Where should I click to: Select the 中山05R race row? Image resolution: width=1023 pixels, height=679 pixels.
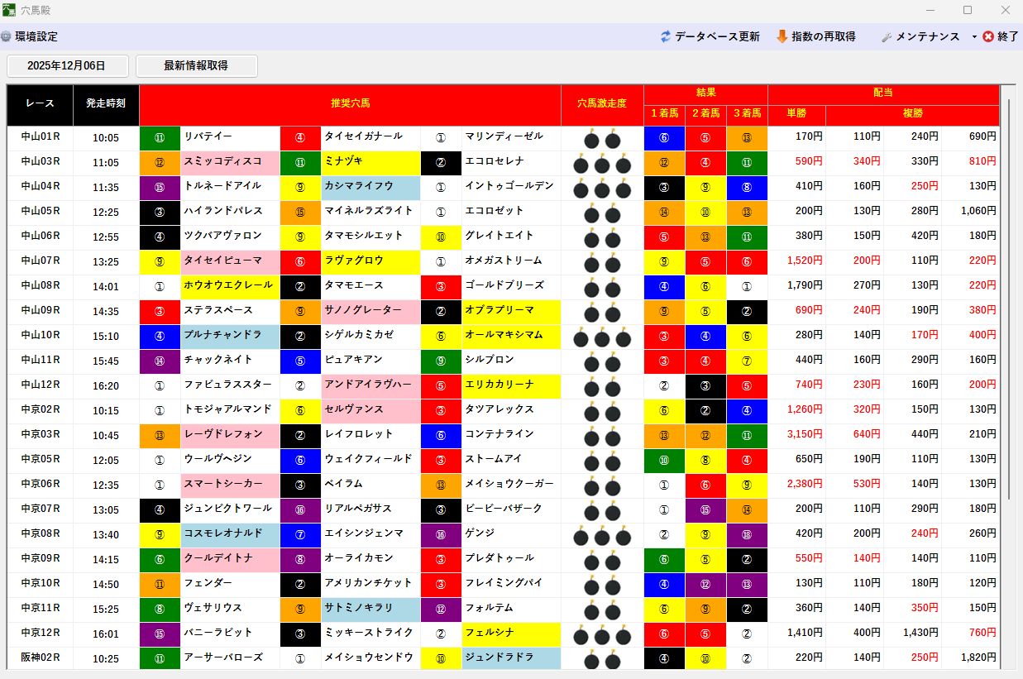pos(38,213)
